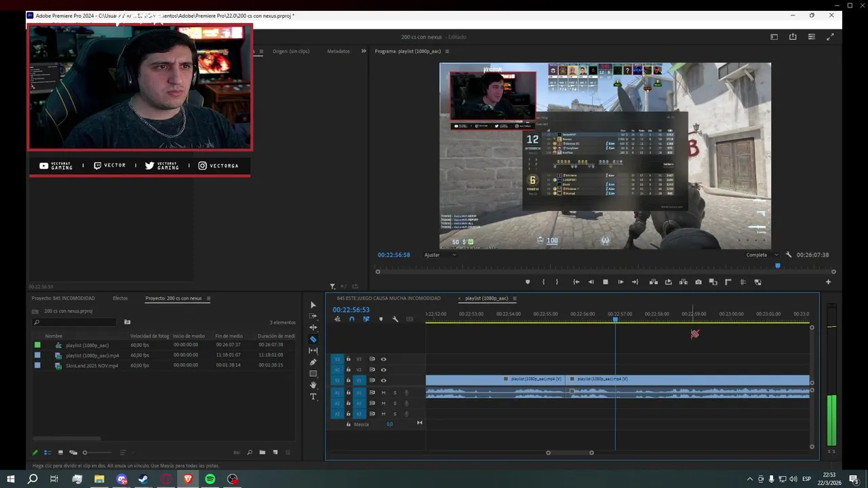
Task: Toggle linked selection in timeline
Action: (x=366, y=319)
